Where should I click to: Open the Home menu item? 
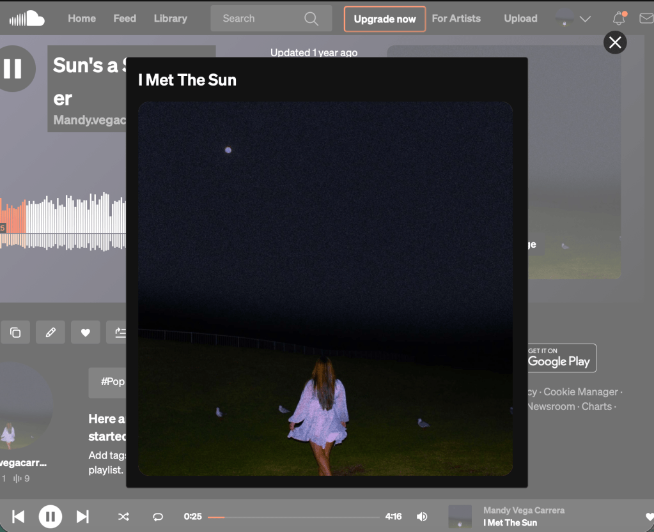(x=82, y=19)
